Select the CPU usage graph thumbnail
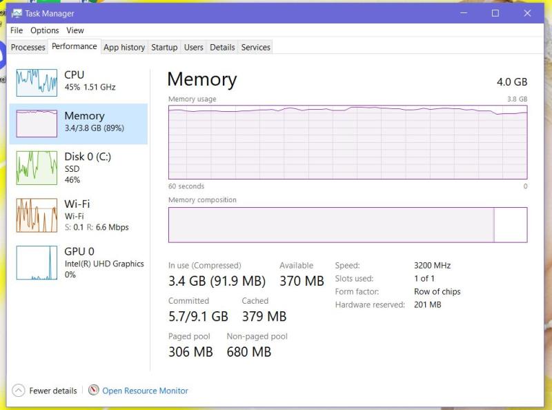 [x=37, y=82]
